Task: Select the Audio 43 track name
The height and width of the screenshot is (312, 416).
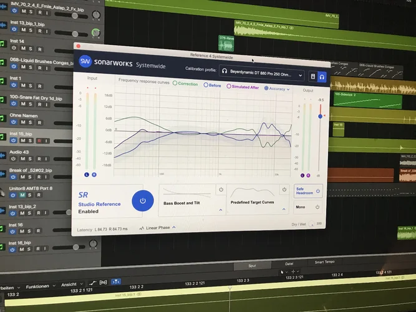Action: [19, 152]
